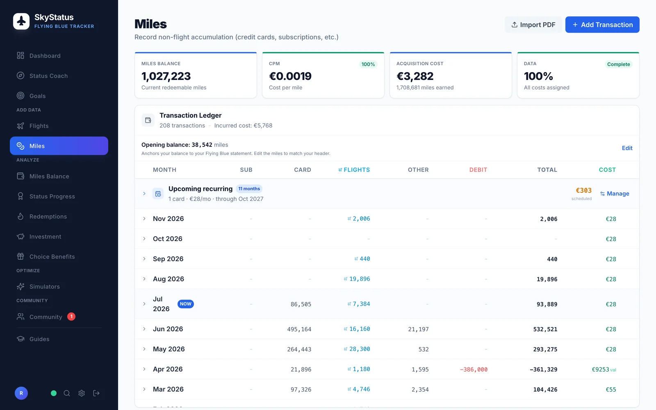Click the SkyStatus airplane logo
The height and width of the screenshot is (410, 656).
coord(21,21)
